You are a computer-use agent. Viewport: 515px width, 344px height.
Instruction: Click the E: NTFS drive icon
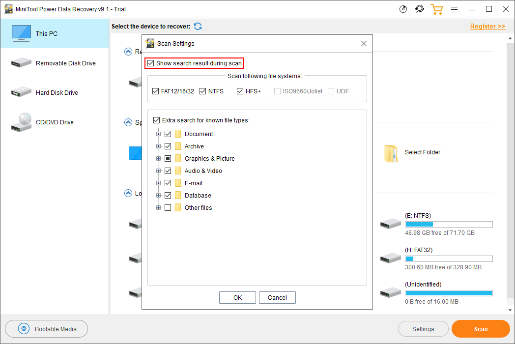(x=391, y=224)
